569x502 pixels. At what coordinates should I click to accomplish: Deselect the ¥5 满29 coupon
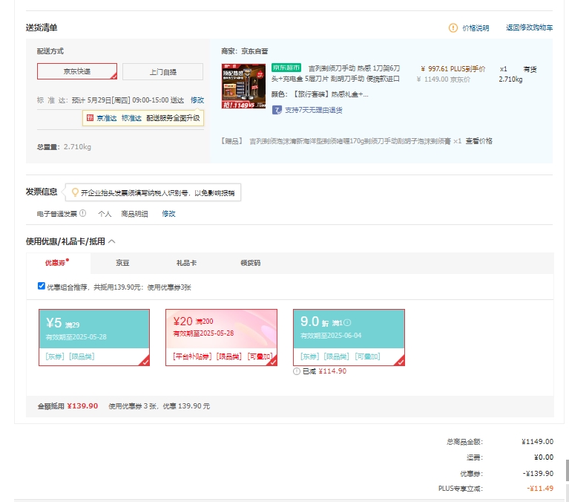pos(94,337)
